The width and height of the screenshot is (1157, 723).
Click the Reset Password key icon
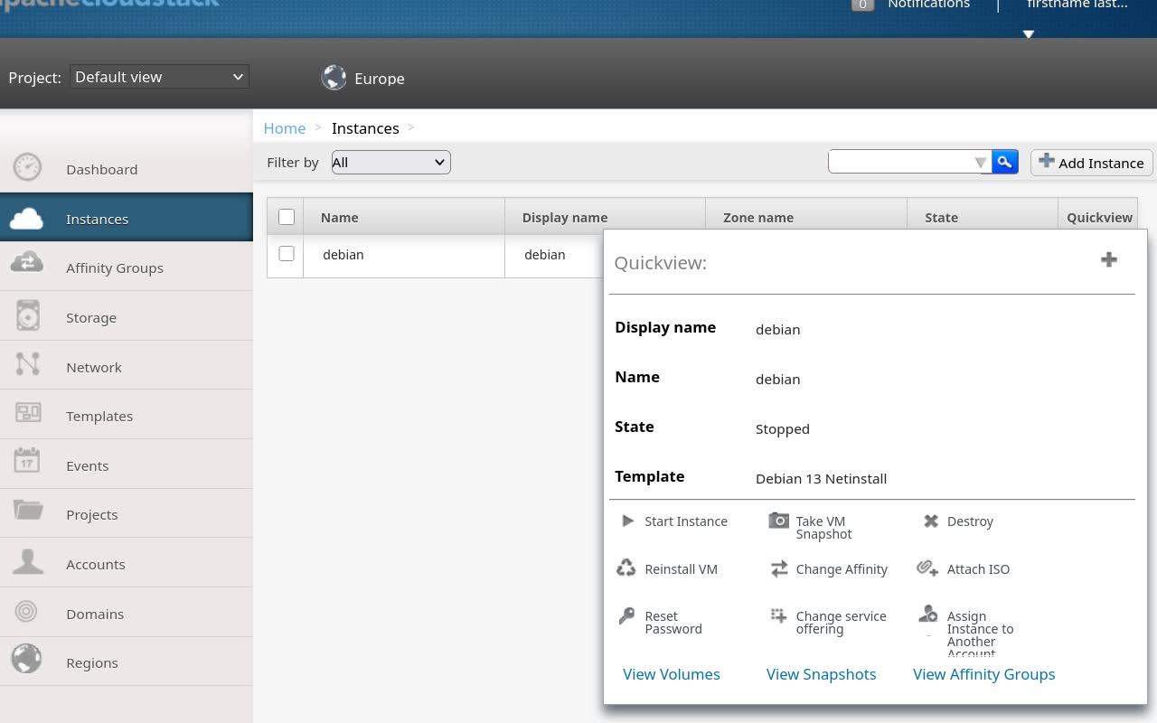pyautogui.click(x=626, y=616)
